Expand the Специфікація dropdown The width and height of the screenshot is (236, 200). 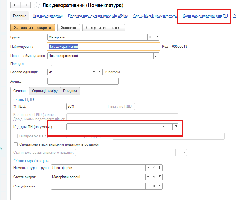click(148, 186)
